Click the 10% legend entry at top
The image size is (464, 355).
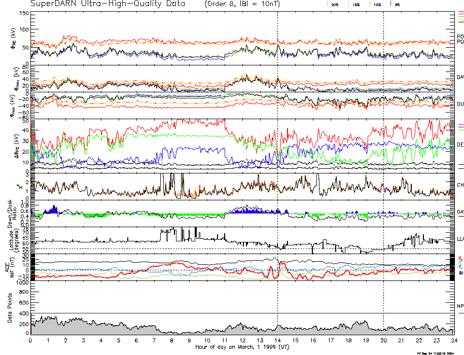pos(376,4)
